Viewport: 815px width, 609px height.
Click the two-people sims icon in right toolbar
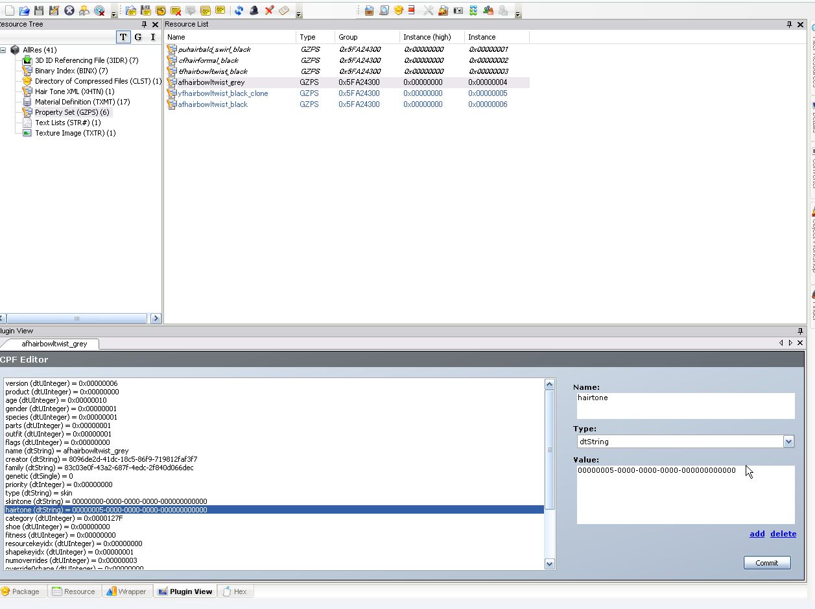[x=488, y=11]
